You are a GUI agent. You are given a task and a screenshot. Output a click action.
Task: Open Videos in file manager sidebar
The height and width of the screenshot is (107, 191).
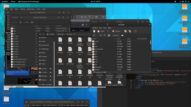42,60
